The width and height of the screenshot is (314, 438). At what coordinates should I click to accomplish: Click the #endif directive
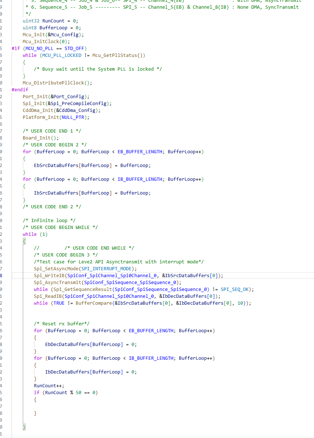pyautogui.click(x=20, y=89)
